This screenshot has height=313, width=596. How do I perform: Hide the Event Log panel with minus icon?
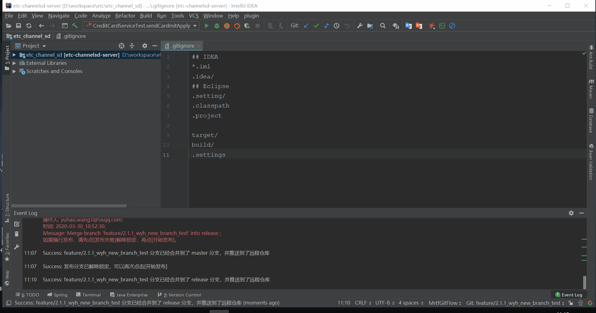pyautogui.click(x=582, y=213)
